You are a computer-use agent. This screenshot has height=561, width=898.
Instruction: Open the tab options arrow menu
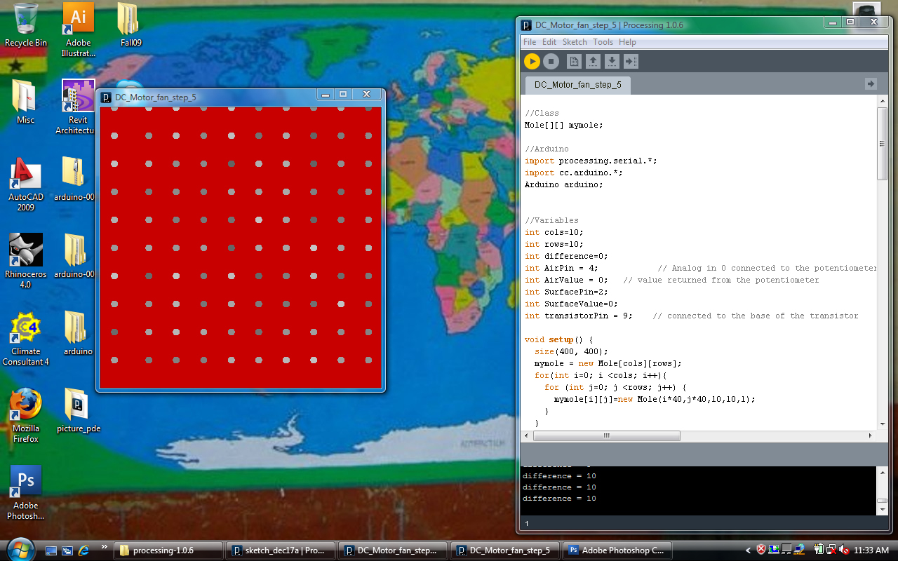871,84
